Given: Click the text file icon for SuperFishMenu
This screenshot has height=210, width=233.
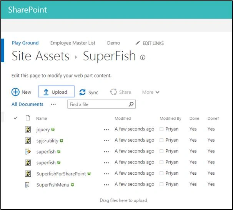Looking at the screenshot, I should click(27, 185).
